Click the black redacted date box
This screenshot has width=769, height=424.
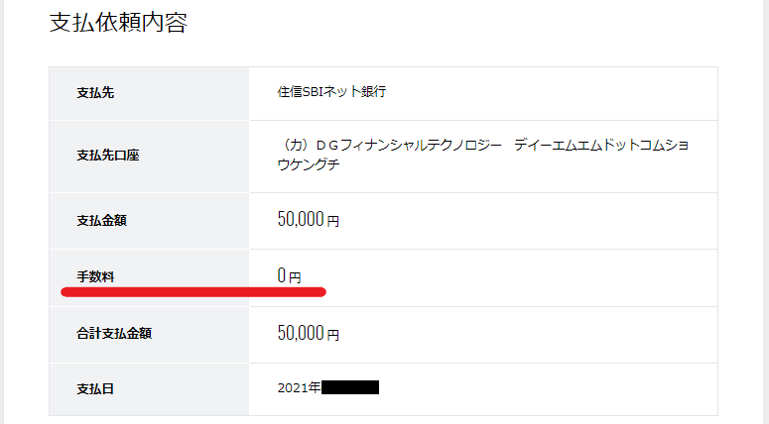[x=350, y=387]
